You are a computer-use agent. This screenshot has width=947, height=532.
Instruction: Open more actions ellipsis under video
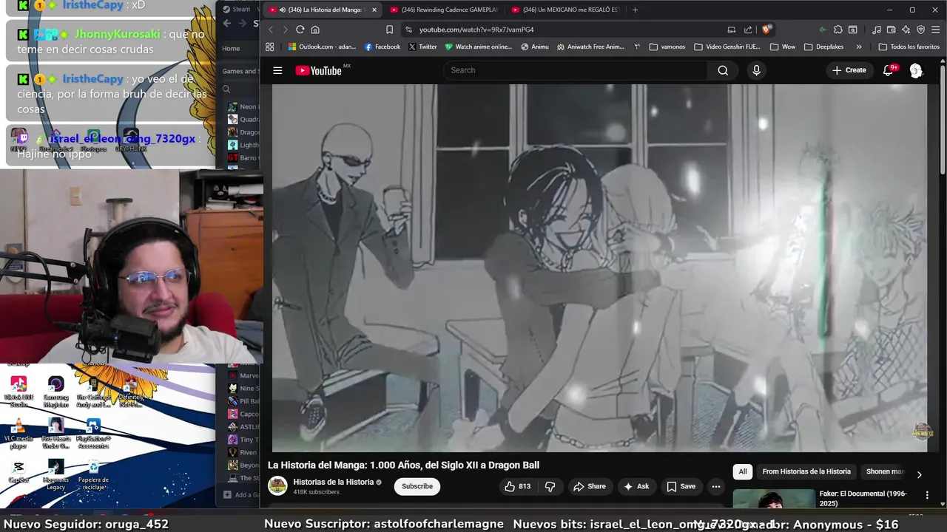pyautogui.click(x=715, y=486)
